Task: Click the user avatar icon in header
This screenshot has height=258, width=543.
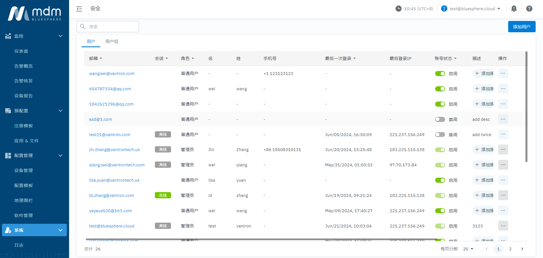Action: pos(444,9)
